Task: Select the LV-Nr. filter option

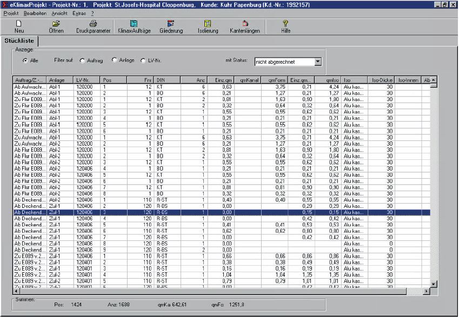Action: point(143,61)
